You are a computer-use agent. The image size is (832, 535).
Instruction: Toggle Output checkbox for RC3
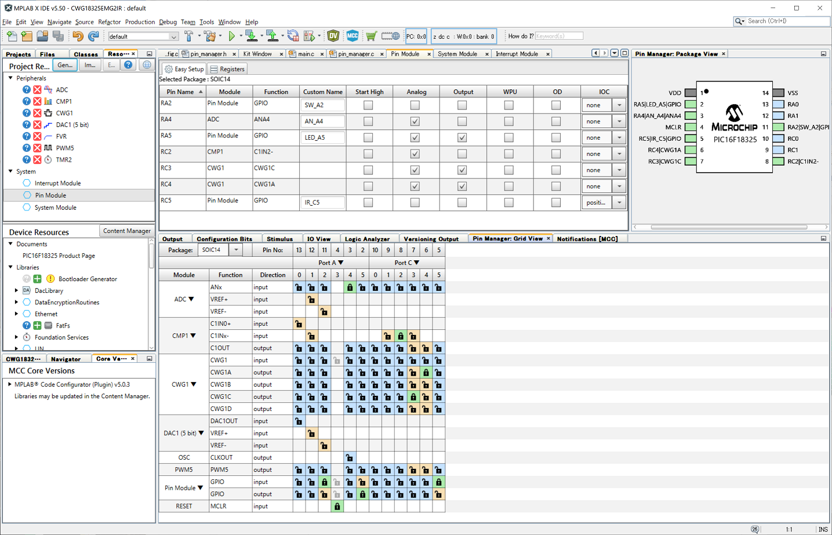(462, 170)
